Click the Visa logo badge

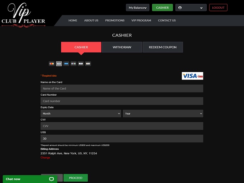click(x=192, y=76)
